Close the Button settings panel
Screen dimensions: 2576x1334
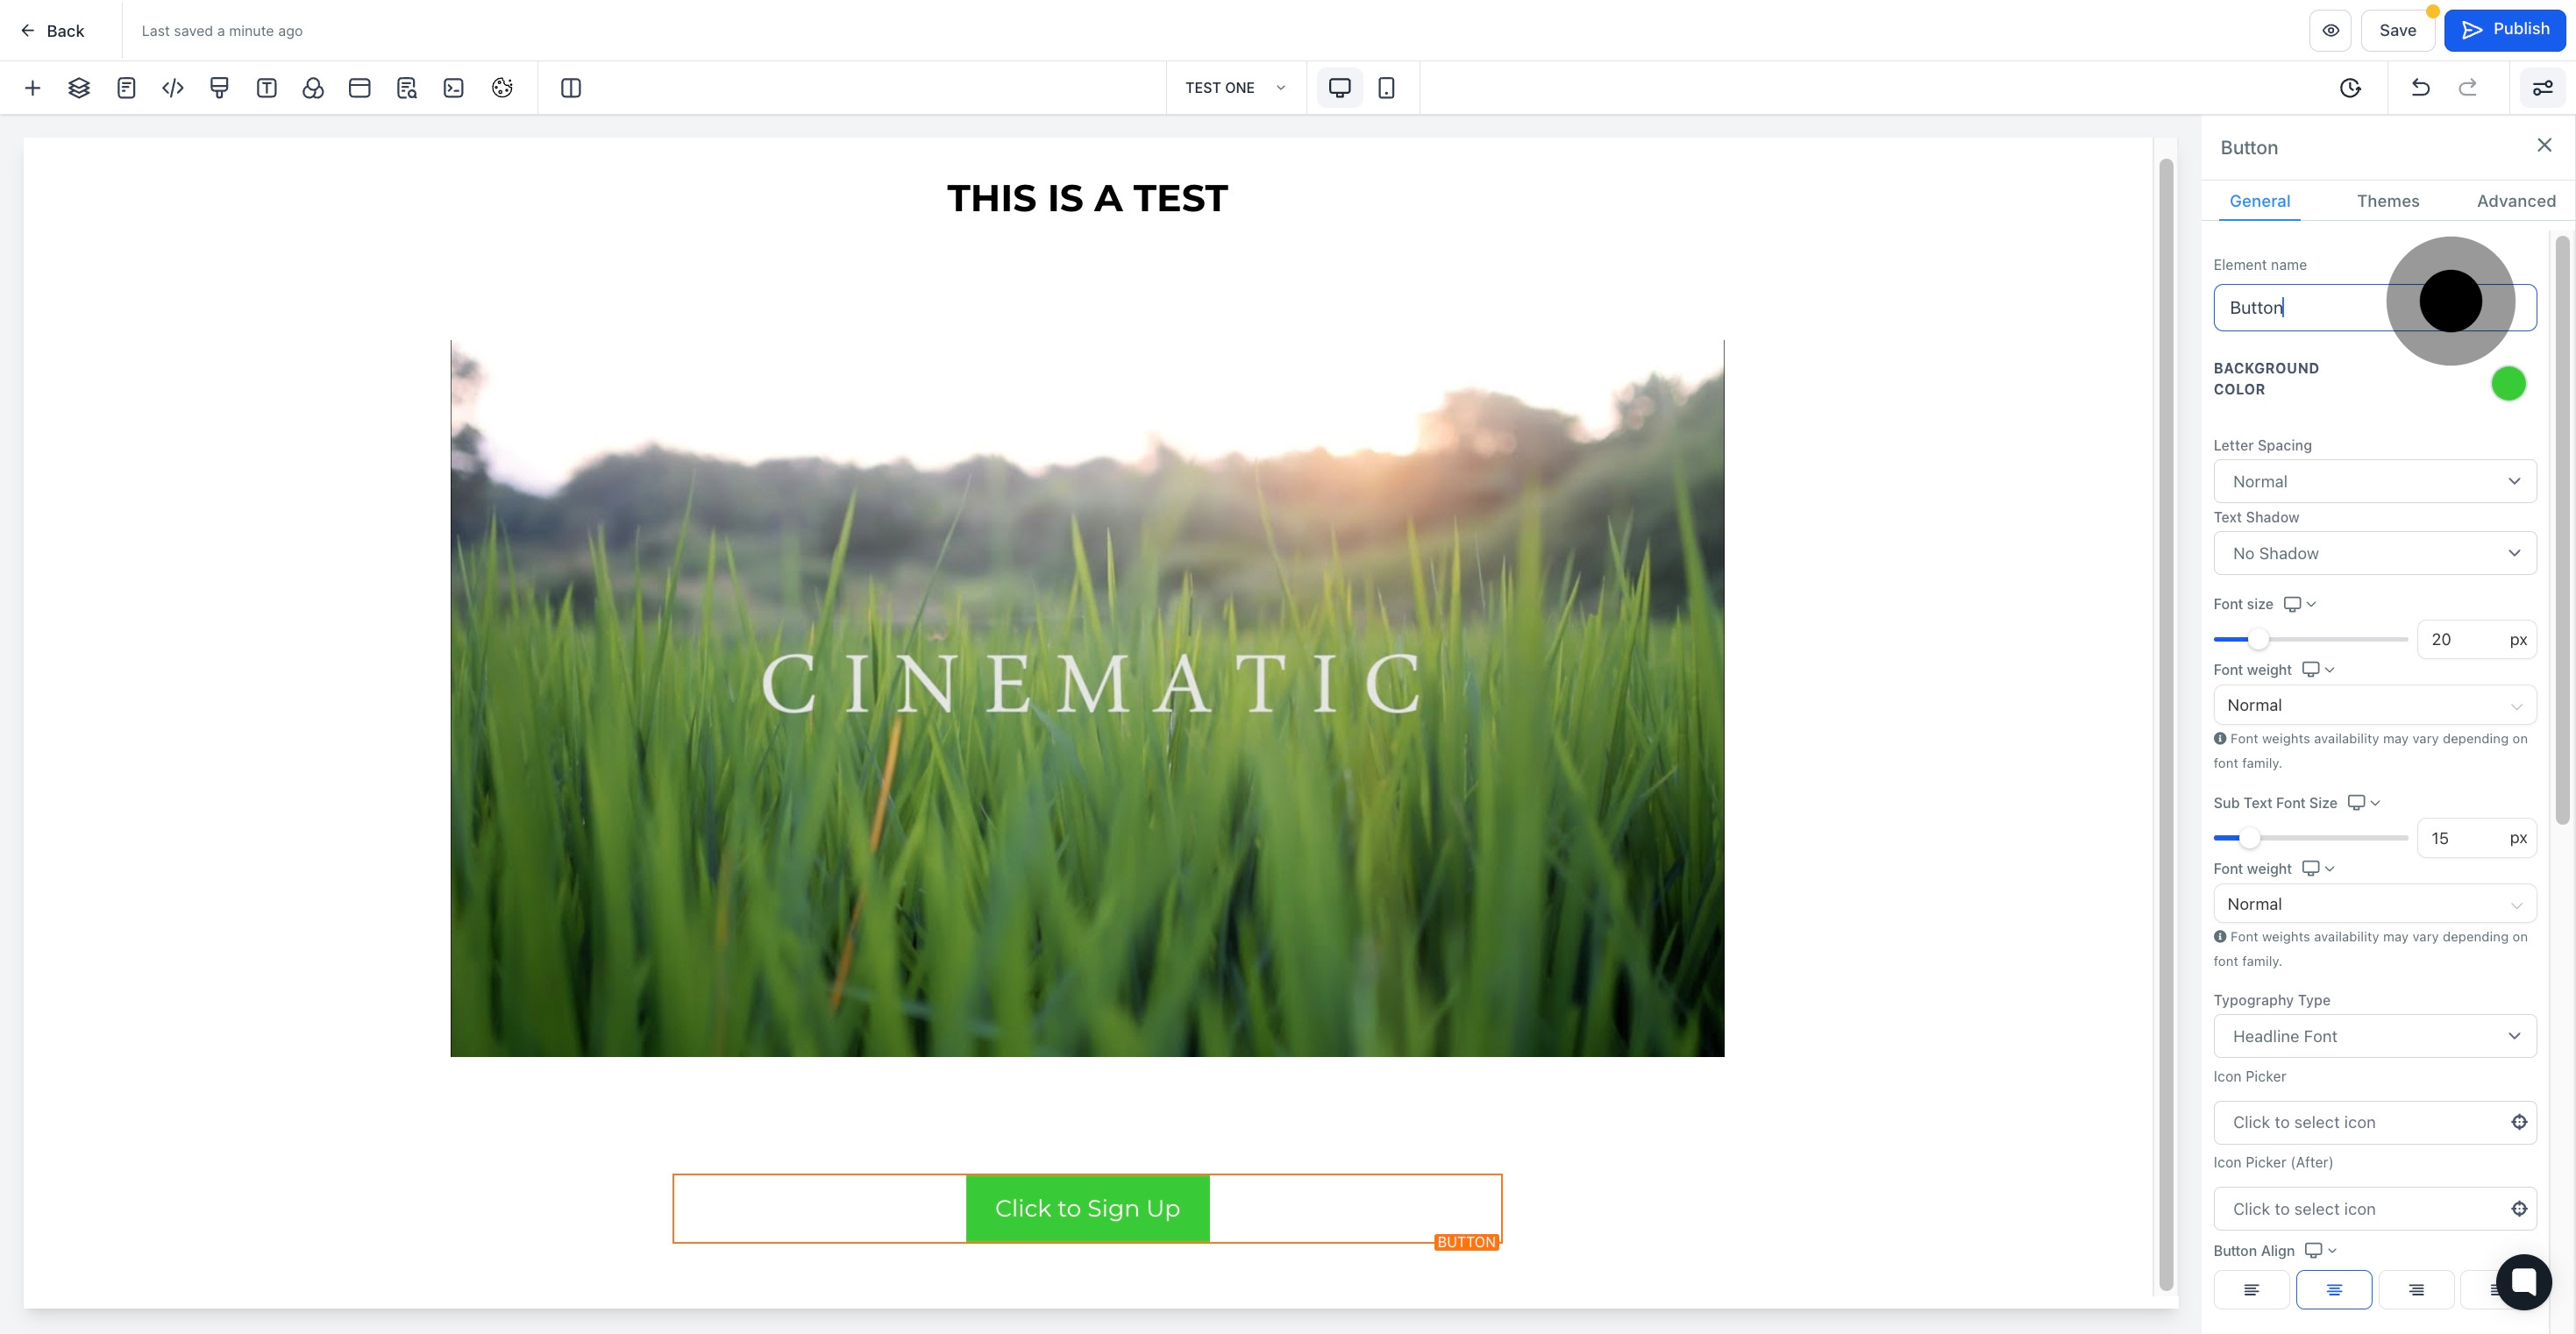click(x=2544, y=146)
